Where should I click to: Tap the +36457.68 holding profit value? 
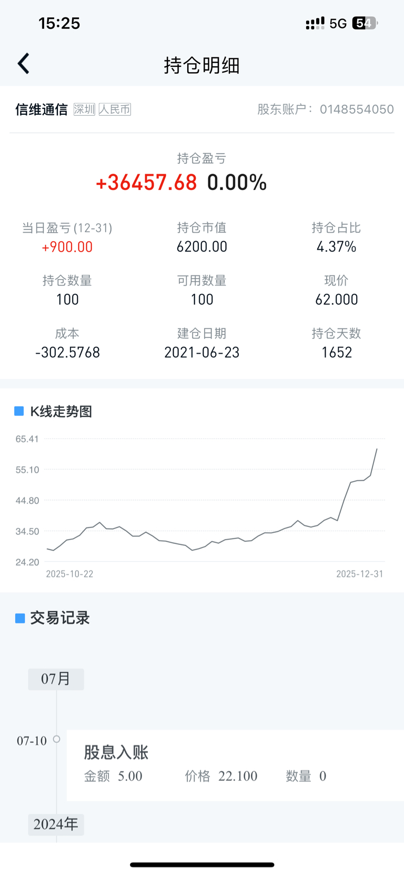pyautogui.click(x=146, y=183)
